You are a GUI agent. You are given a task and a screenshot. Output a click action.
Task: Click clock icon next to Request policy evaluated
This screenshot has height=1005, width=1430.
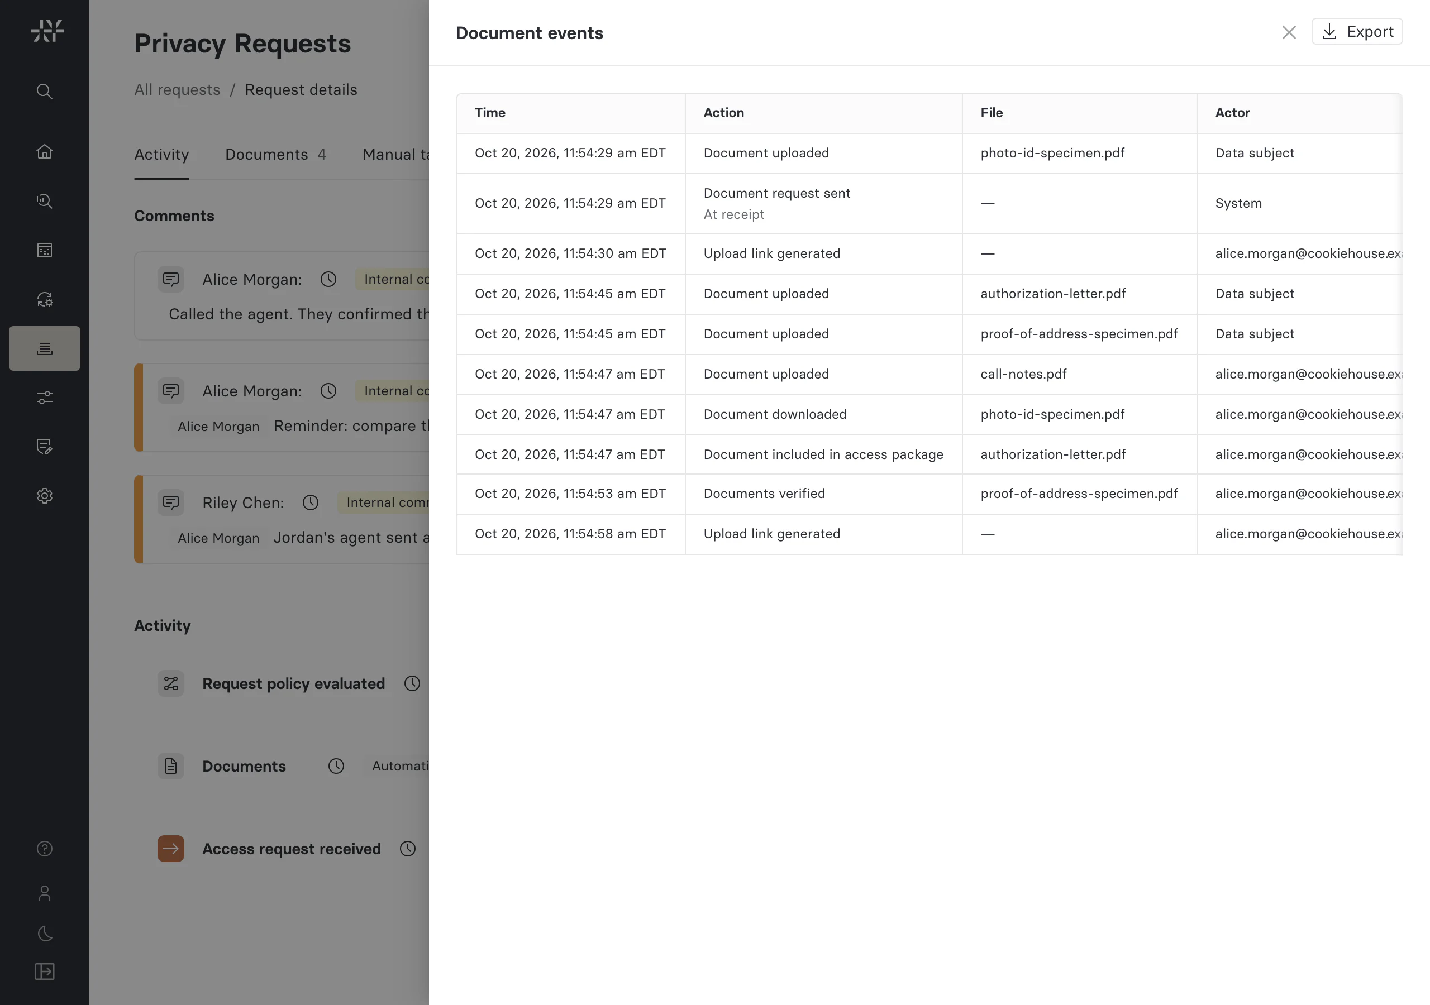pos(412,683)
